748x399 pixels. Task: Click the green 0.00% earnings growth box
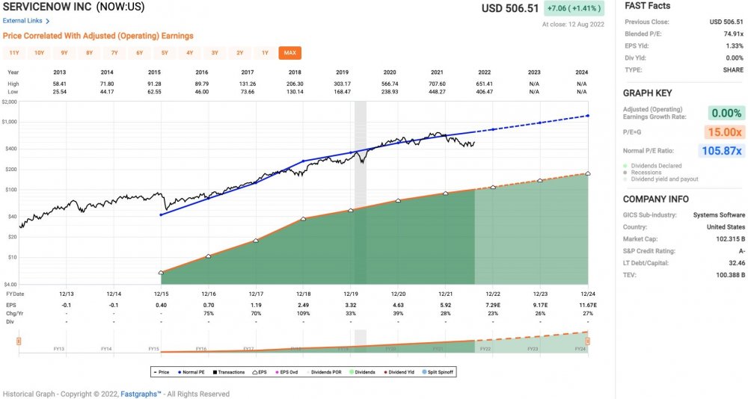coord(726,113)
